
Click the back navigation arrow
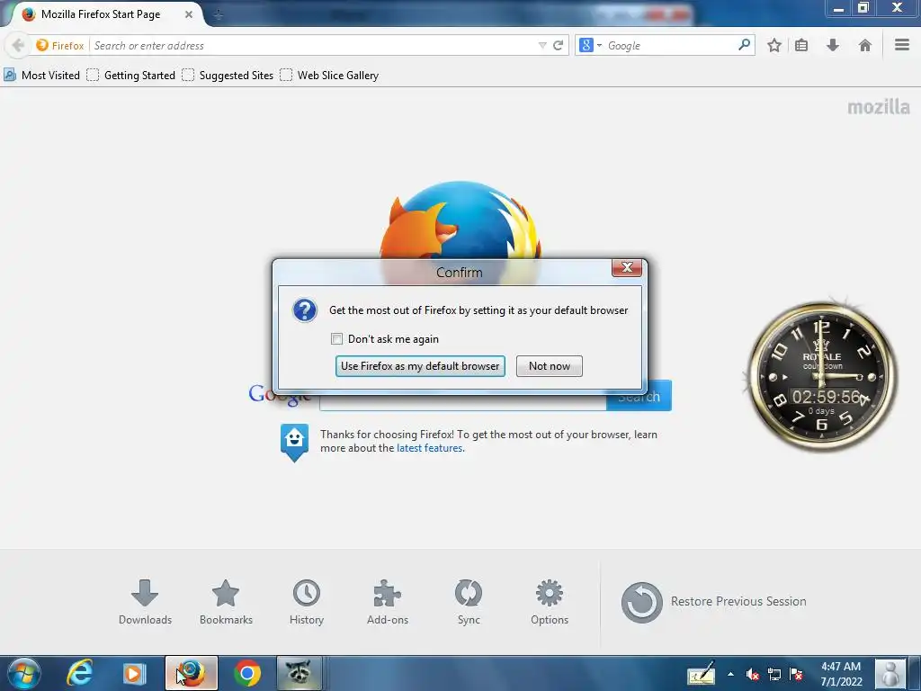click(x=18, y=45)
